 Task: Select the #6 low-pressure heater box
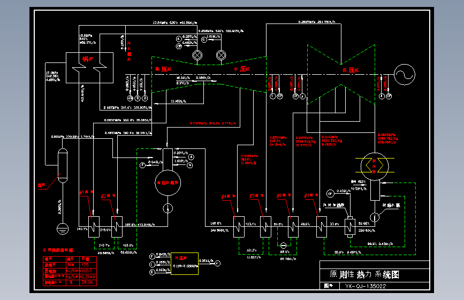point(293,227)
